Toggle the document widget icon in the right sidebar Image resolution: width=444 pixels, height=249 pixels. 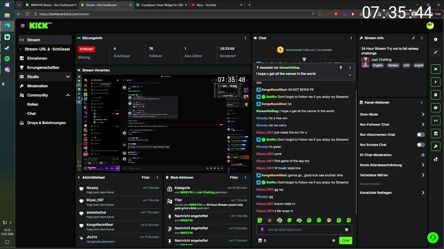coord(436,95)
